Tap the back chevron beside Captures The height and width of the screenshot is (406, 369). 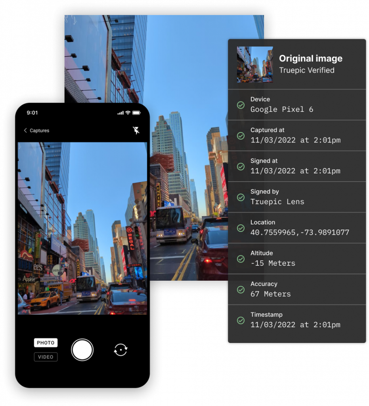25,130
